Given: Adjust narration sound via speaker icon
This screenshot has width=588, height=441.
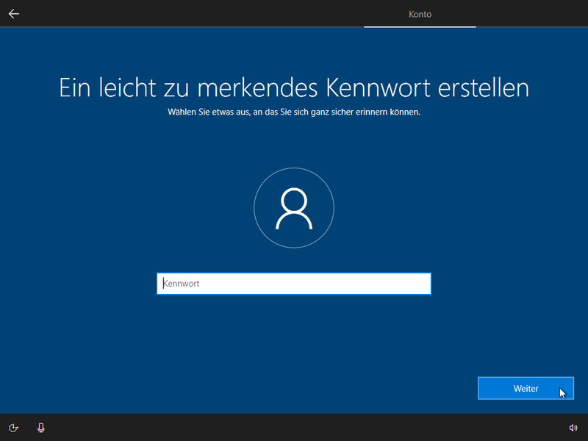Looking at the screenshot, I should (574, 426).
